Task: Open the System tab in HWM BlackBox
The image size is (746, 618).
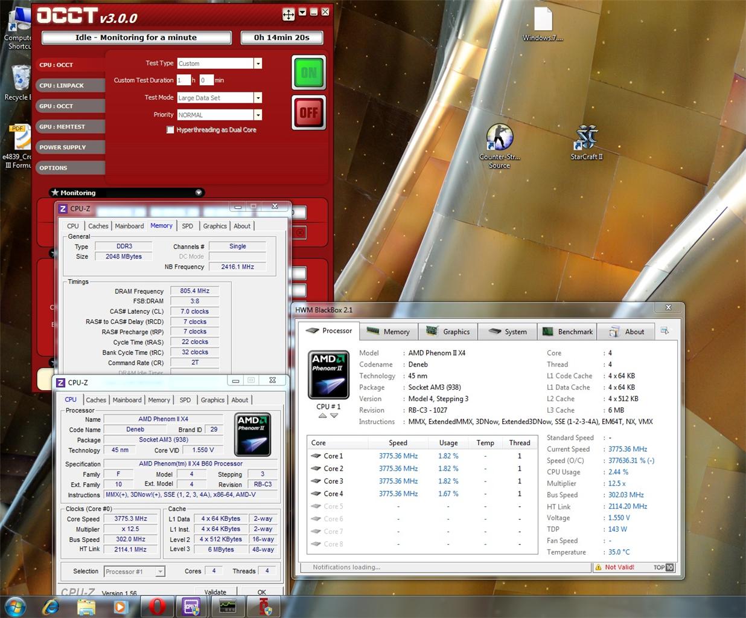Action: pos(508,332)
